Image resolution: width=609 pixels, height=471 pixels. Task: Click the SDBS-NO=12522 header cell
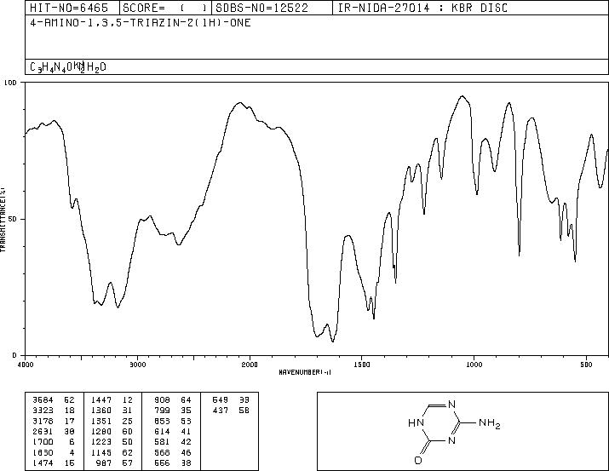[x=262, y=8]
